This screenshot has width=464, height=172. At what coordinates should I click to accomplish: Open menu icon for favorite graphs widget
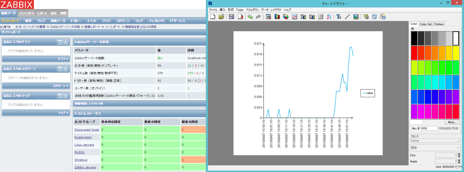[x=60, y=42]
